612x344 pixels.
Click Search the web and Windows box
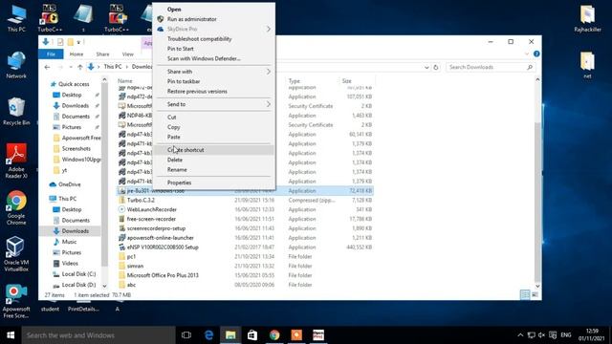(98, 335)
